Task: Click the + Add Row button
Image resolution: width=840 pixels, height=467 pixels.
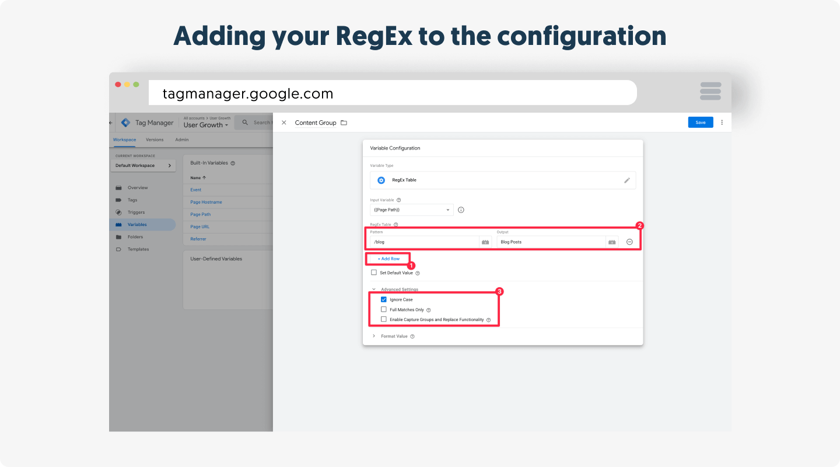Action: pos(388,259)
